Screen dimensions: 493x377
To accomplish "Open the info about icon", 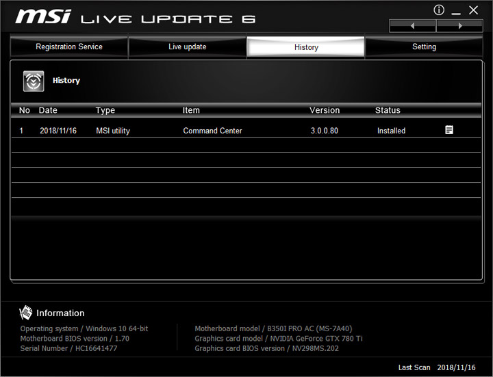I will point(439,10).
